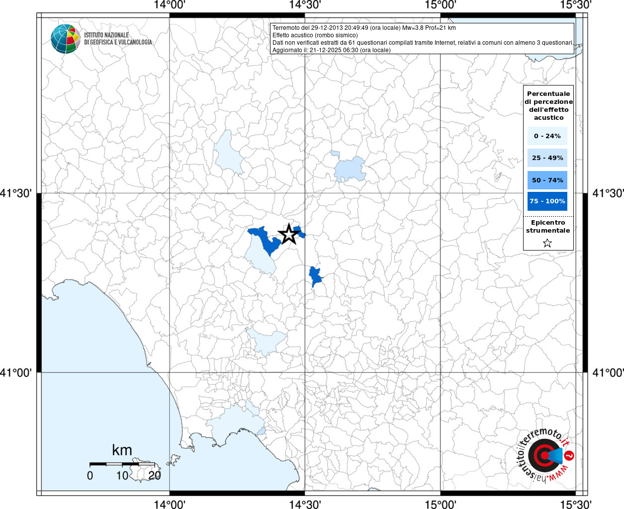Viewport: 624px width, 509px height.
Task: Click the haisentitoilterremoto.it logo
Action: coord(545,456)
